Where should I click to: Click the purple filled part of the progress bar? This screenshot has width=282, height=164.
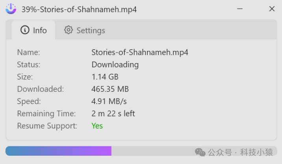(58, 151)
